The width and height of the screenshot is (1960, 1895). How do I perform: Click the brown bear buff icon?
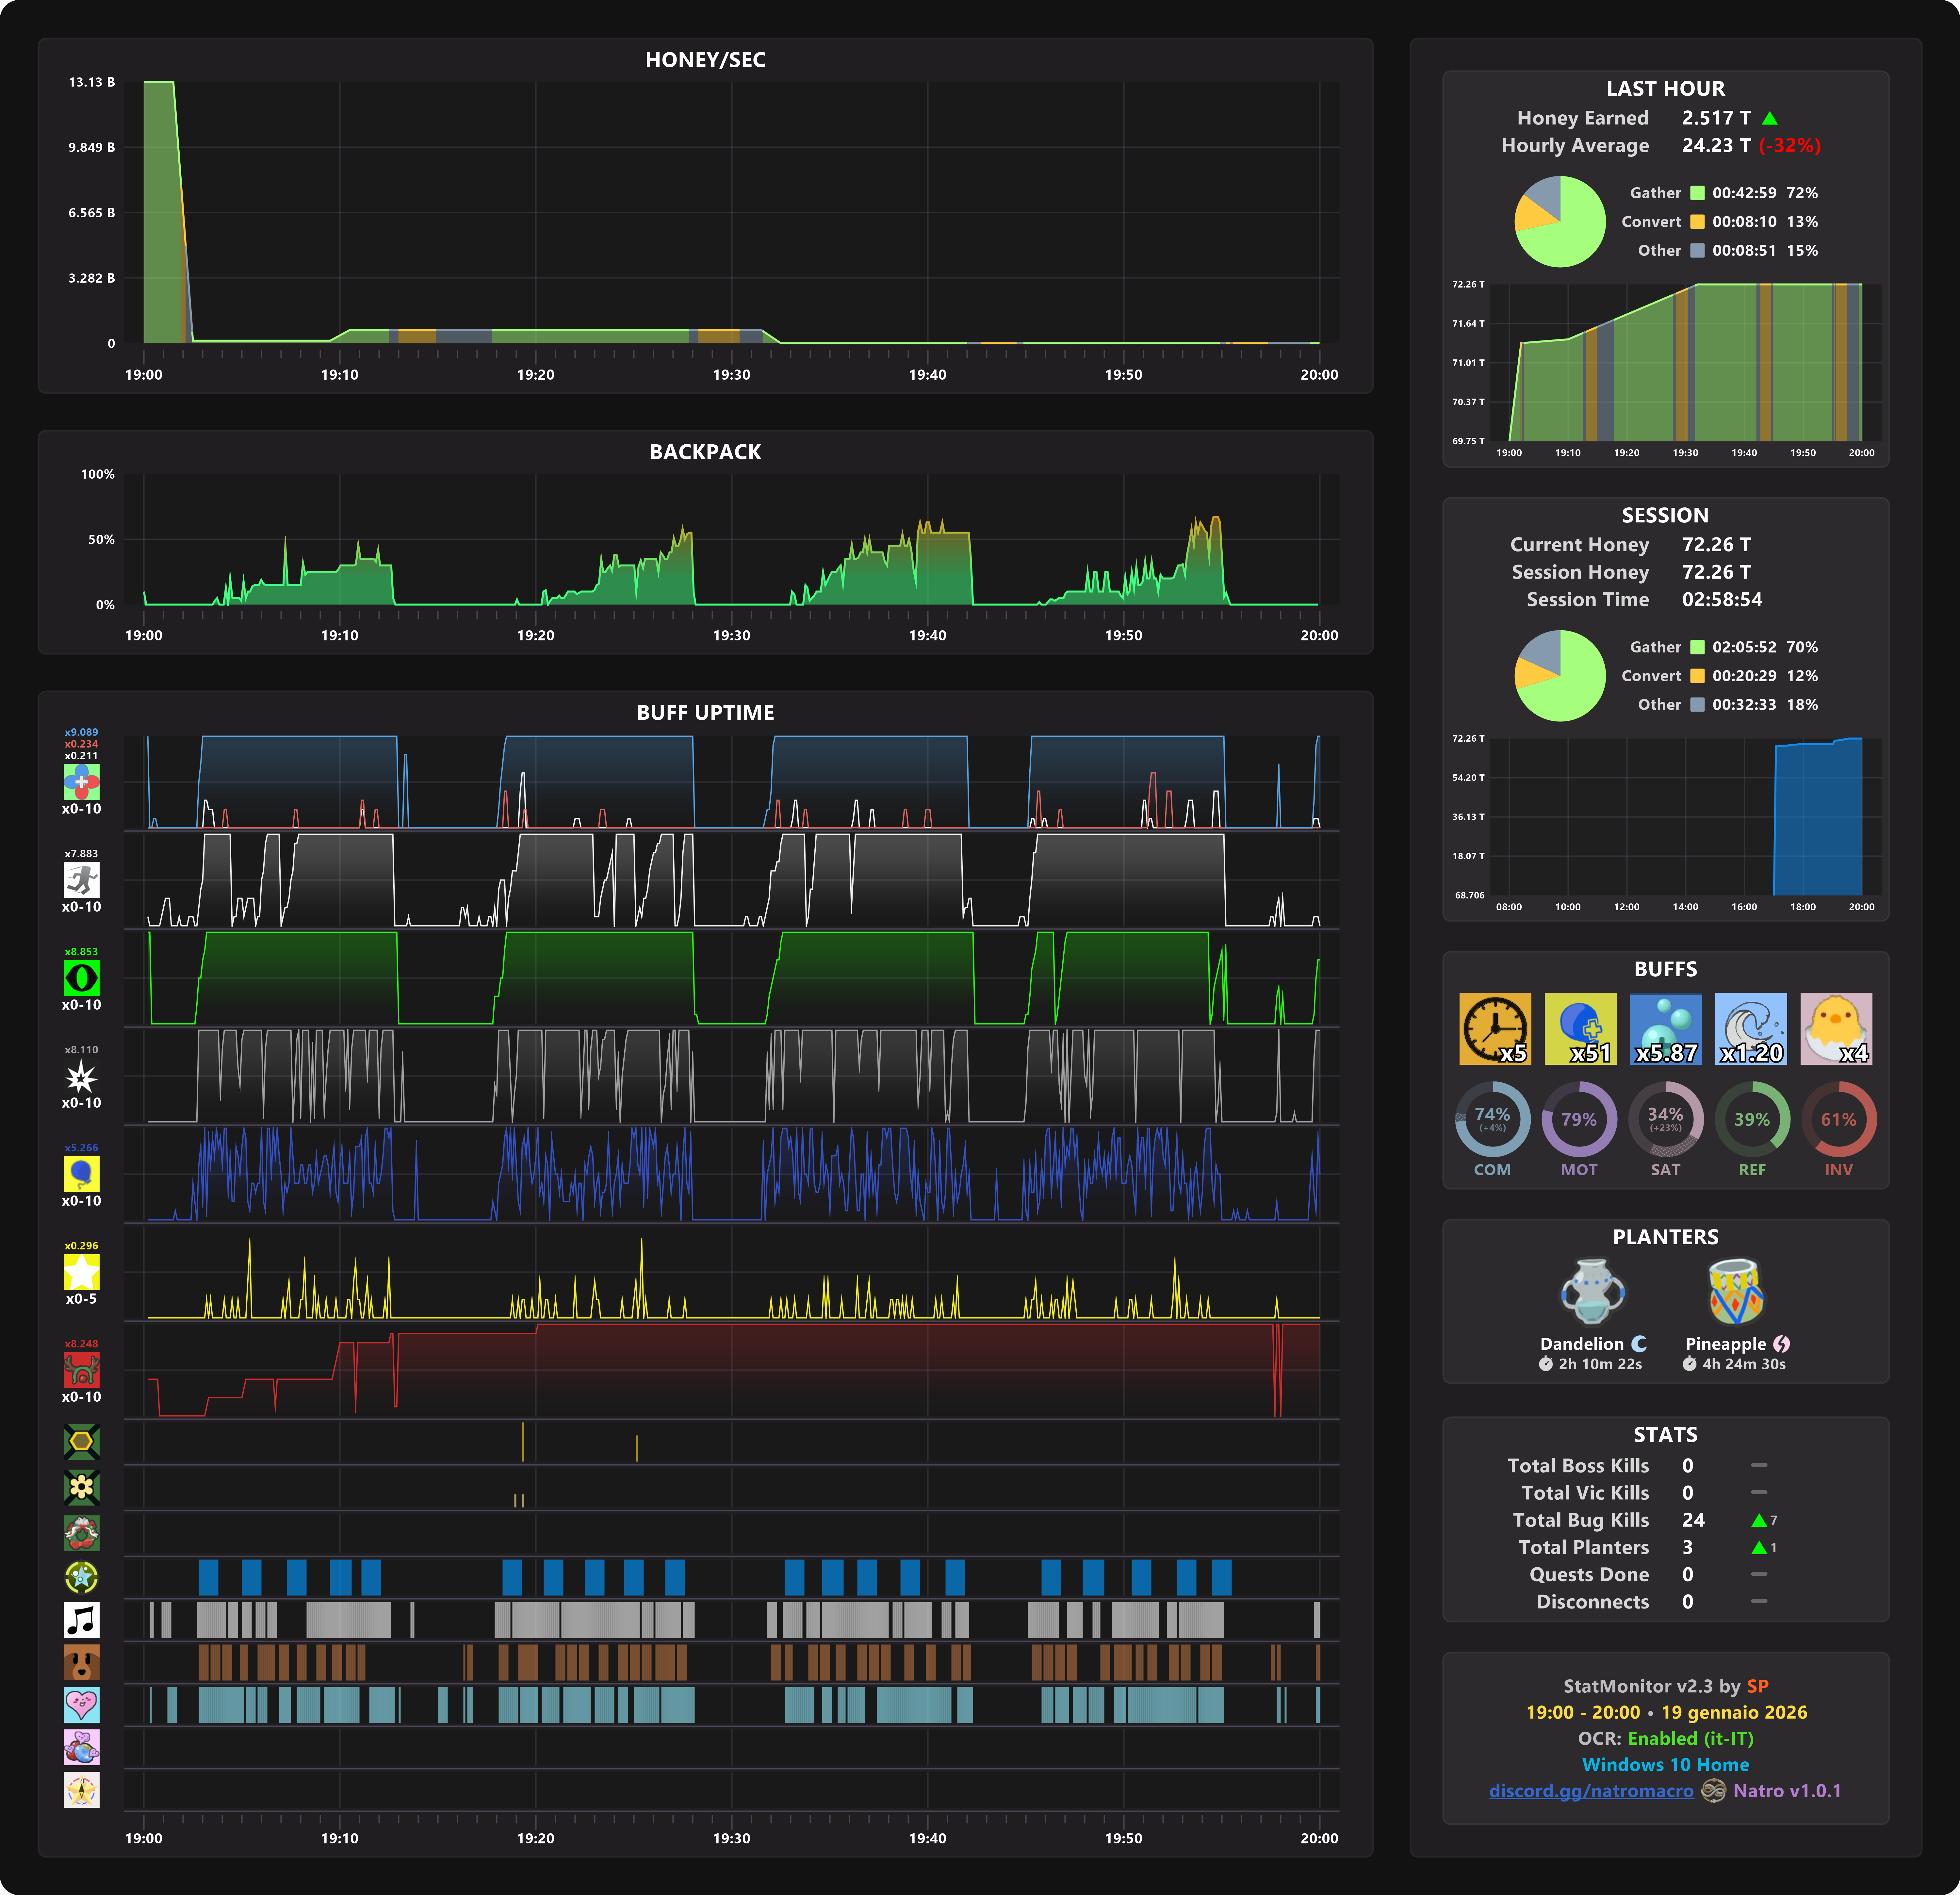coord(81,1662)
